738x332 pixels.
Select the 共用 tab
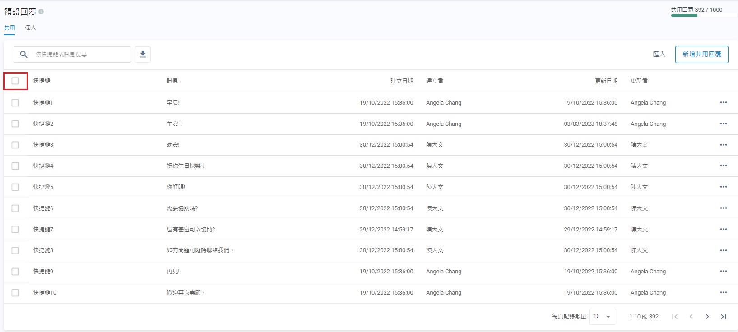click(9, 28)
